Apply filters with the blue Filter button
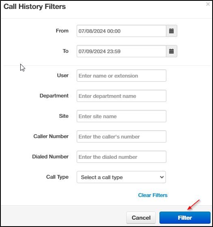Screen dimensions: 213x227 185,218
